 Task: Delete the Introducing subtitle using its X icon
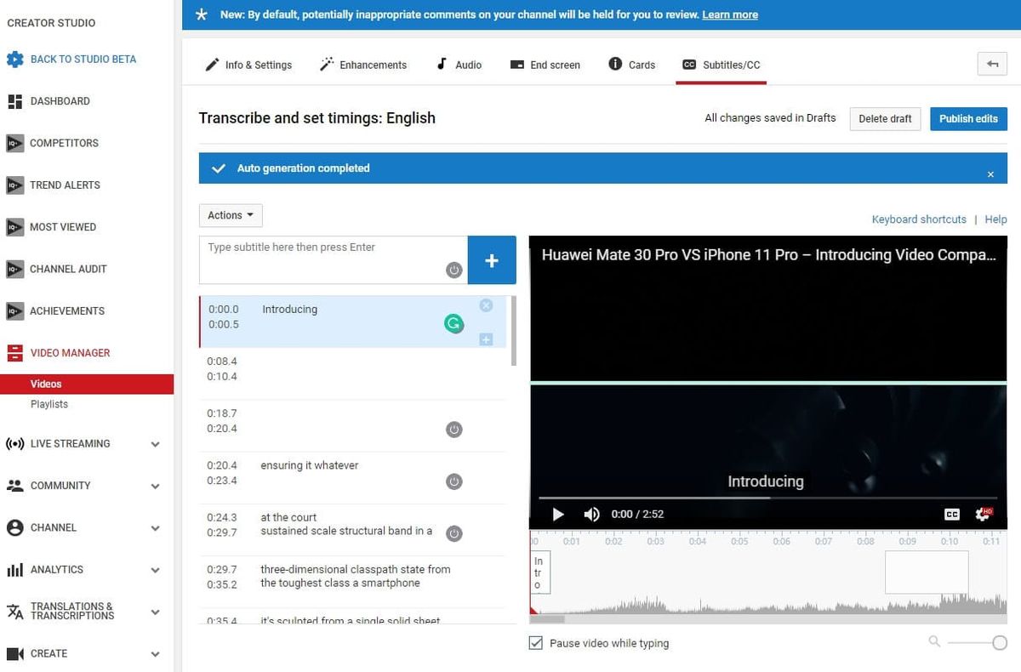pos(485,305)
